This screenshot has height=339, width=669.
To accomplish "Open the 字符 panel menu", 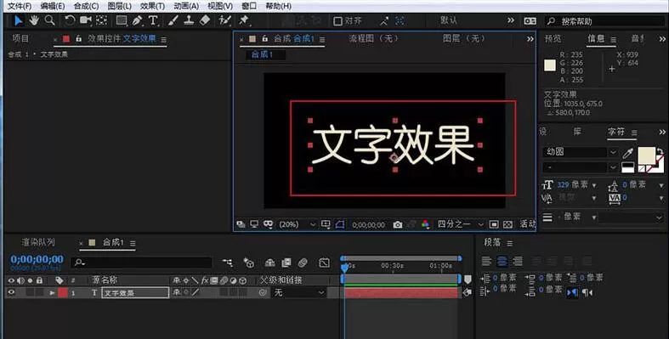I will pos(634,133).
